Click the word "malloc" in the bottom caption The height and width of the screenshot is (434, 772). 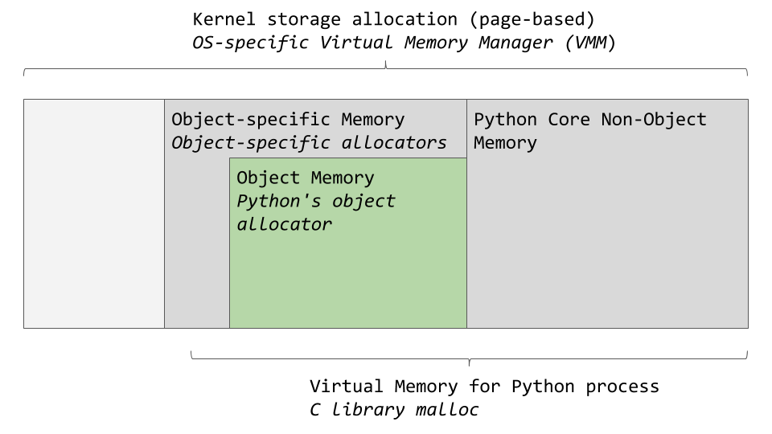[x=447, y=410]
